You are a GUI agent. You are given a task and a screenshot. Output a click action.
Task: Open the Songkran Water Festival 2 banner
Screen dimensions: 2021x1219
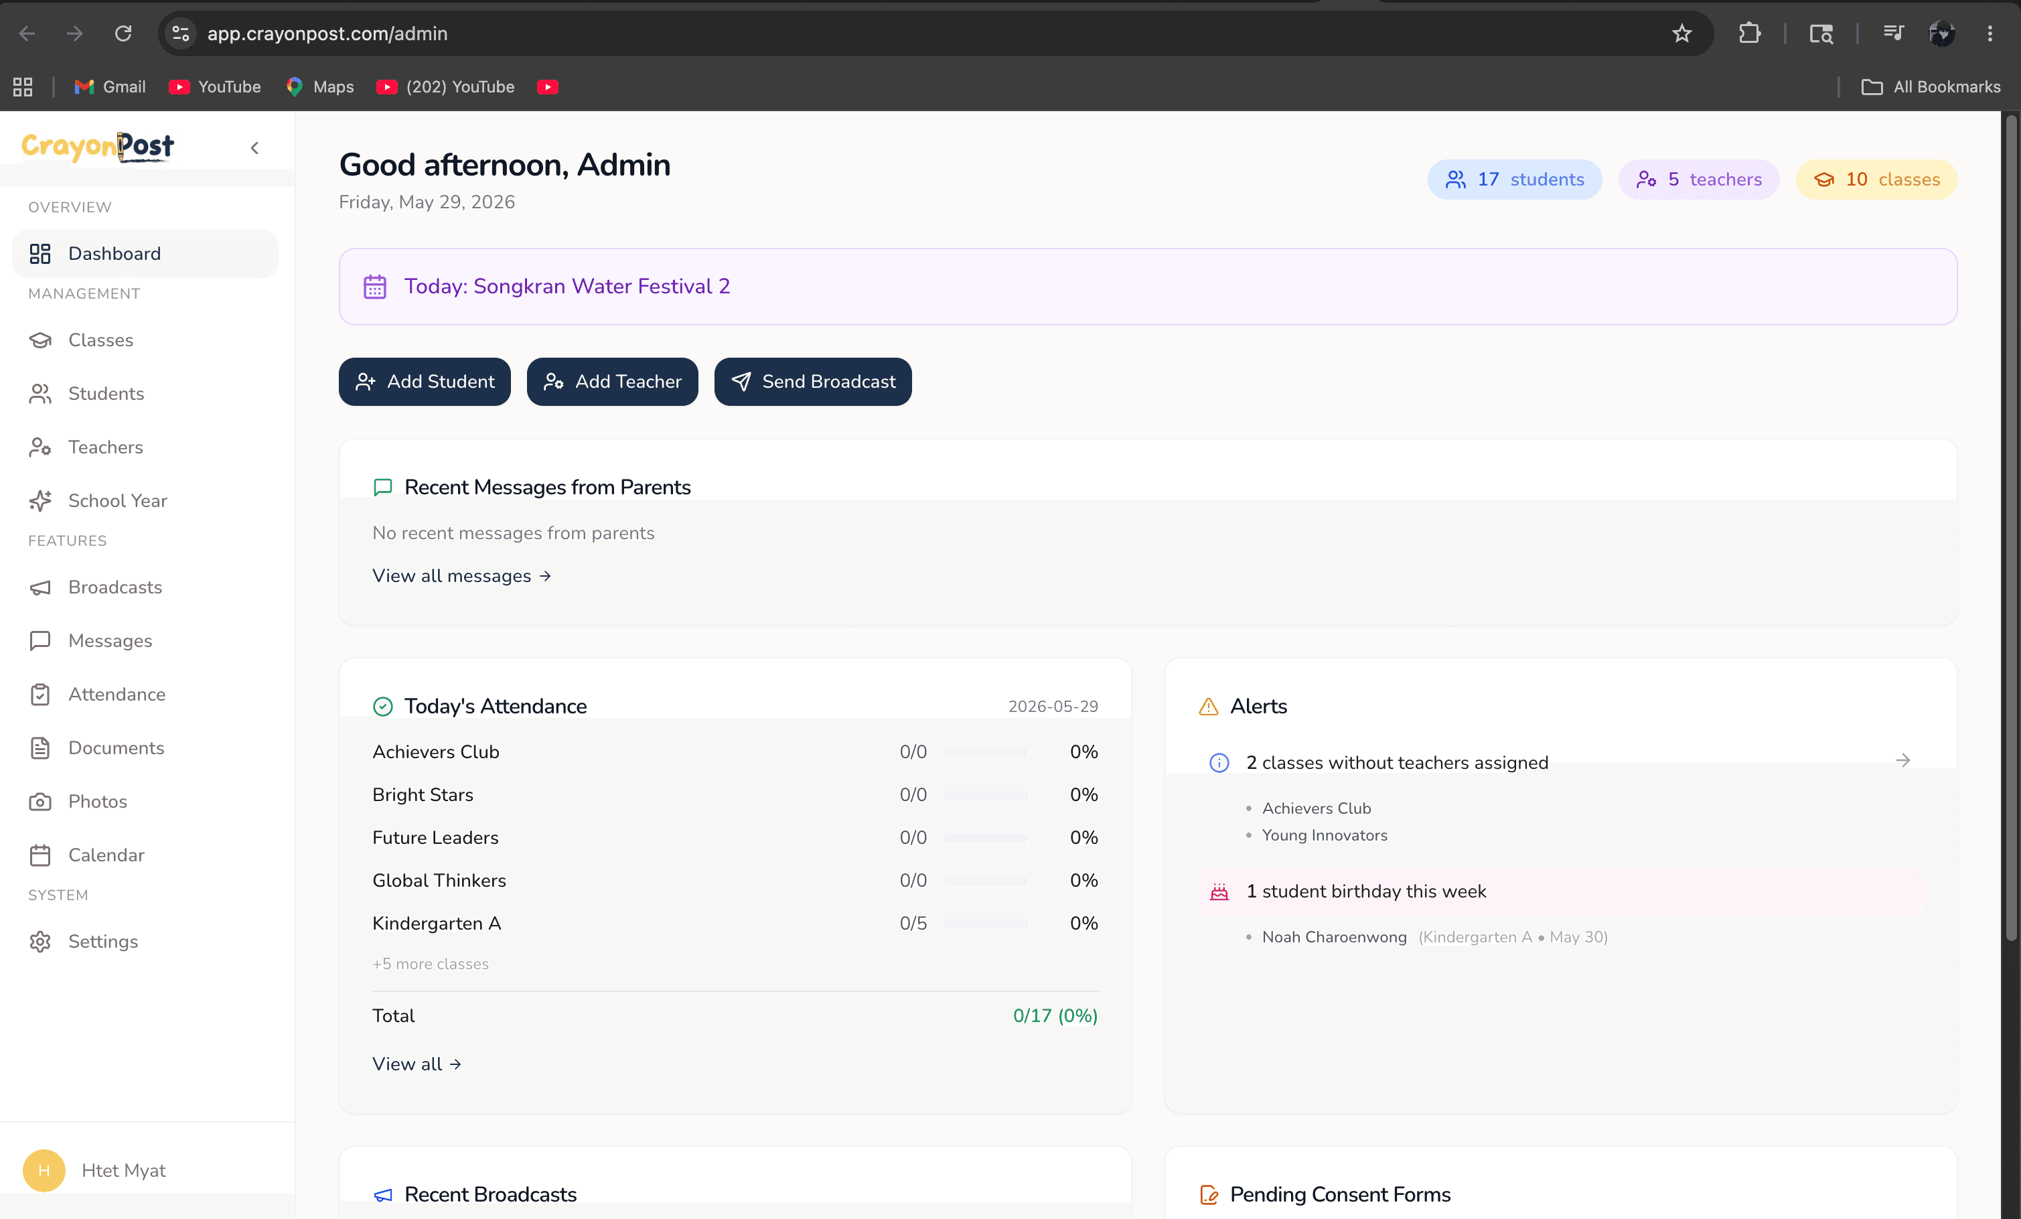coord(1148,286)
